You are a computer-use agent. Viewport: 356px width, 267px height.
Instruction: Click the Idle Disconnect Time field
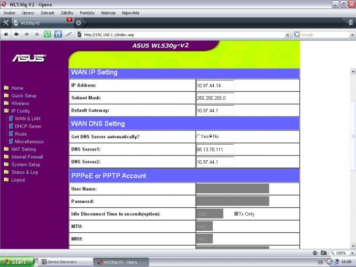click(210, 214)
